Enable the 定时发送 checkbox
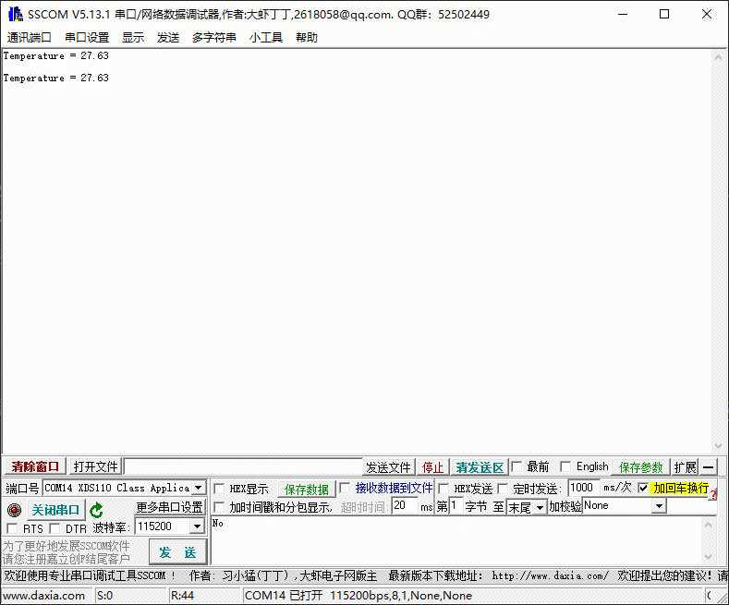Viewport: 729px width, 605px height. [x=503, y=489]
